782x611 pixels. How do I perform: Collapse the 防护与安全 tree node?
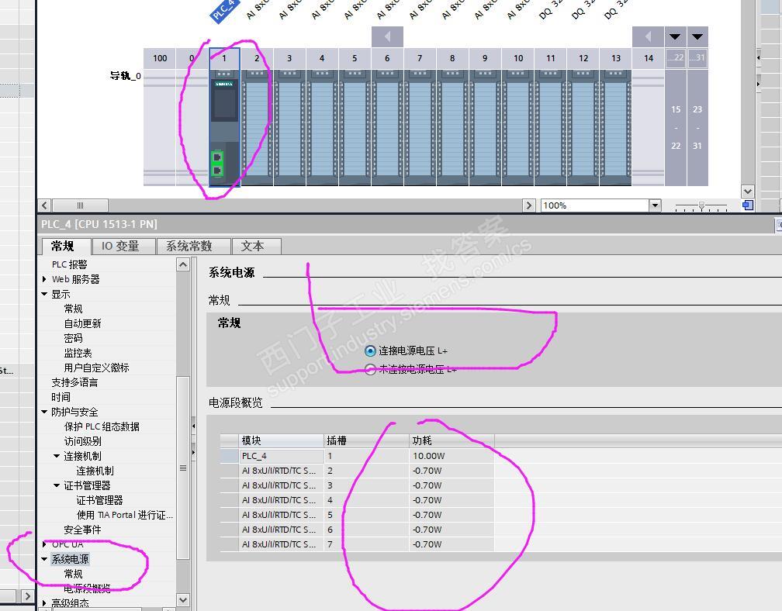point(44,412)
